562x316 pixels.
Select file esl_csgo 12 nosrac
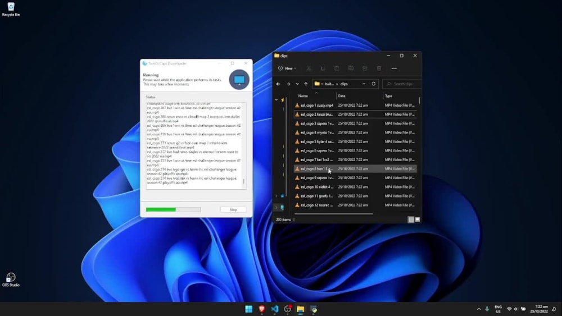355,205
